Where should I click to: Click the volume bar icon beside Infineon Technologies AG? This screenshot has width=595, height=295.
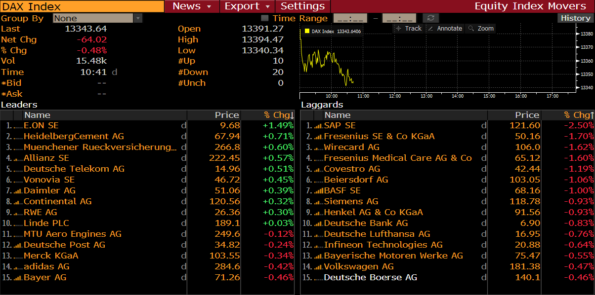318,245
